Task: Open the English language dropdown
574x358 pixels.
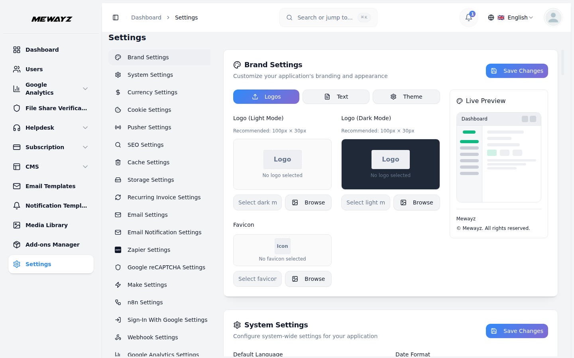Action: click(511, 18)
